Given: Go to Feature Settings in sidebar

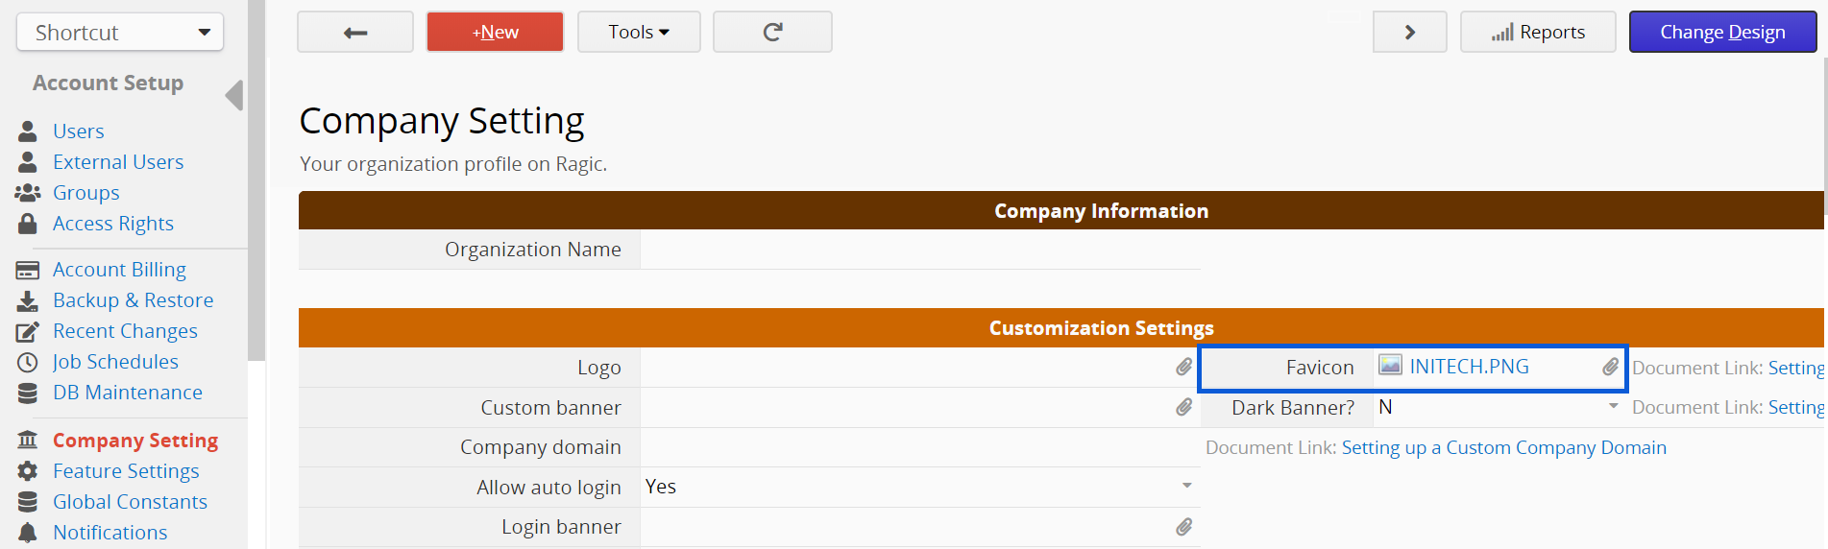Looking at the screenshot, I should tap(126, 471).
